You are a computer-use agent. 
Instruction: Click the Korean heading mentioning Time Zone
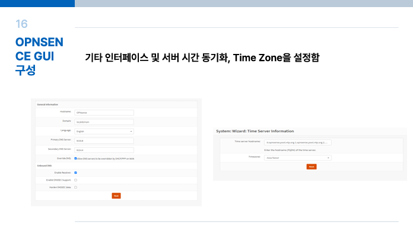point(202,57)
